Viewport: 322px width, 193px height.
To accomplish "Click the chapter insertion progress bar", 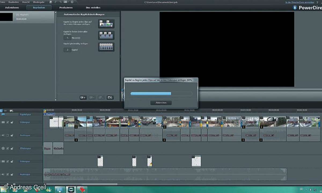I will (161, 94).
